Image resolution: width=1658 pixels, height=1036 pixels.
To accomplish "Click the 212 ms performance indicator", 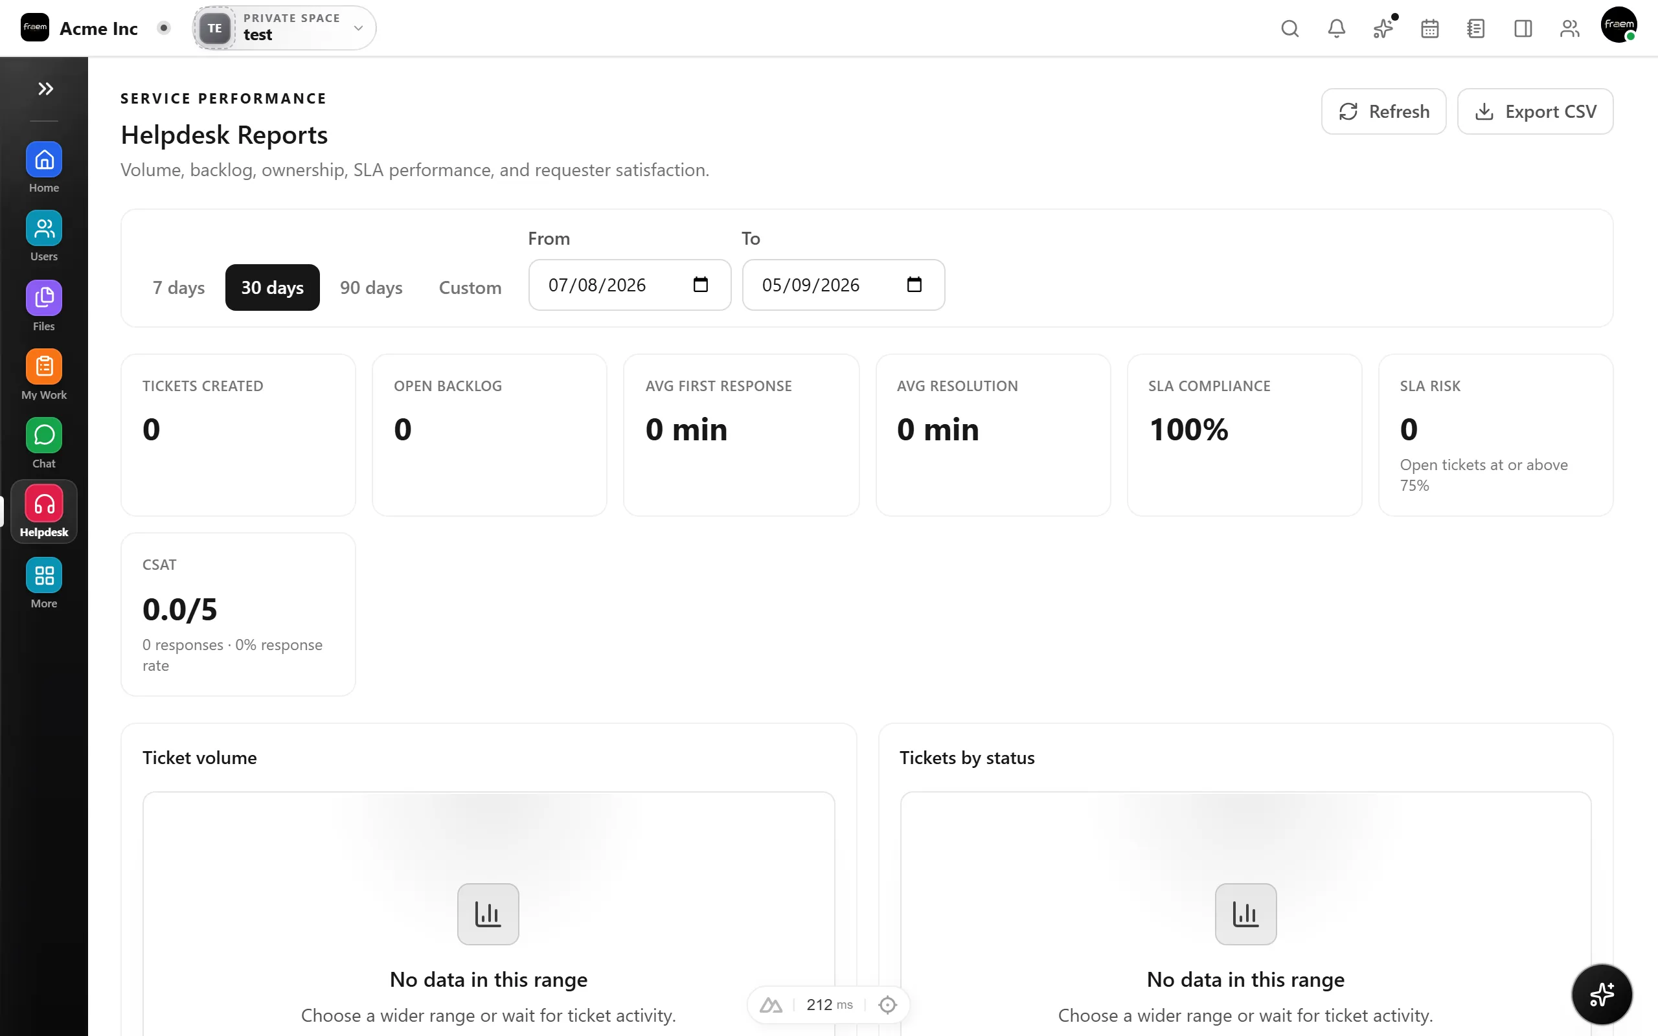I will point(829,1004).
